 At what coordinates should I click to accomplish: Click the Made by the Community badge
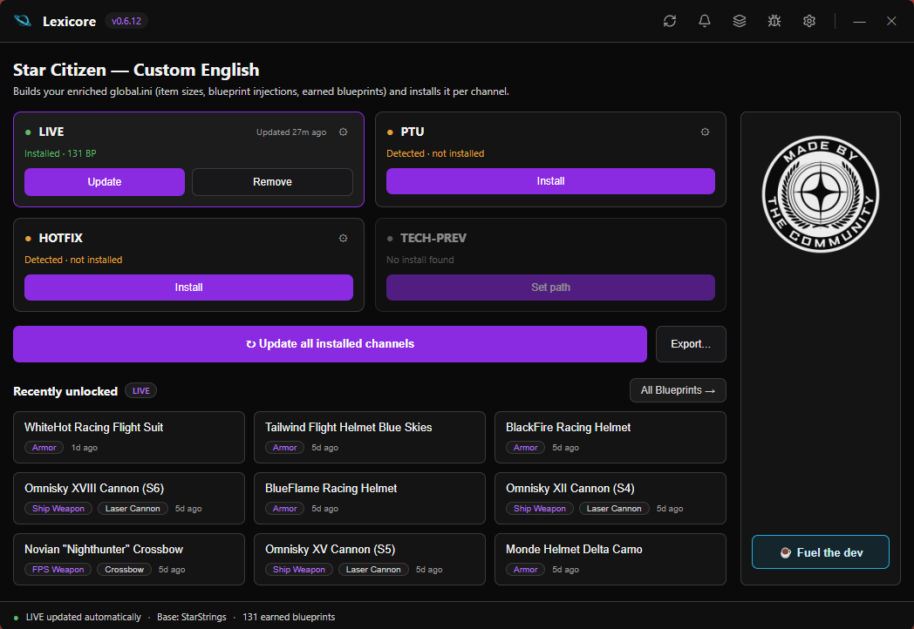(821, 194)
